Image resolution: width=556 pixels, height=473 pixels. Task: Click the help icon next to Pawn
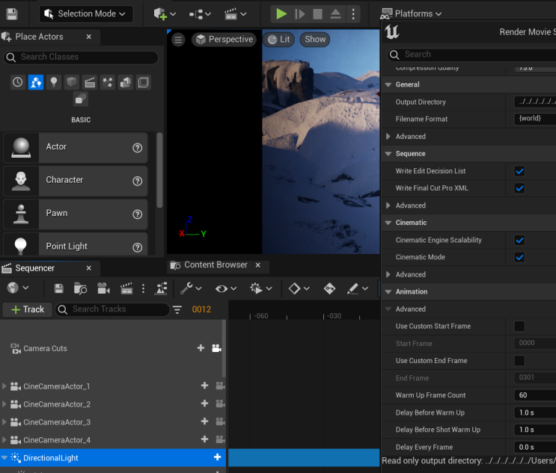137,214
